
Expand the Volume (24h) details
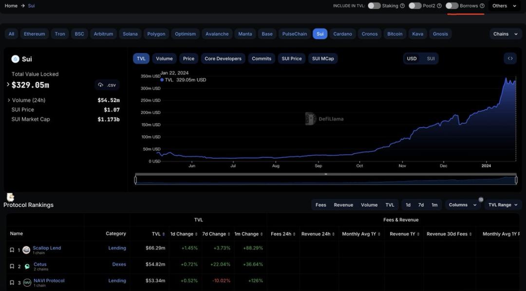9,100
